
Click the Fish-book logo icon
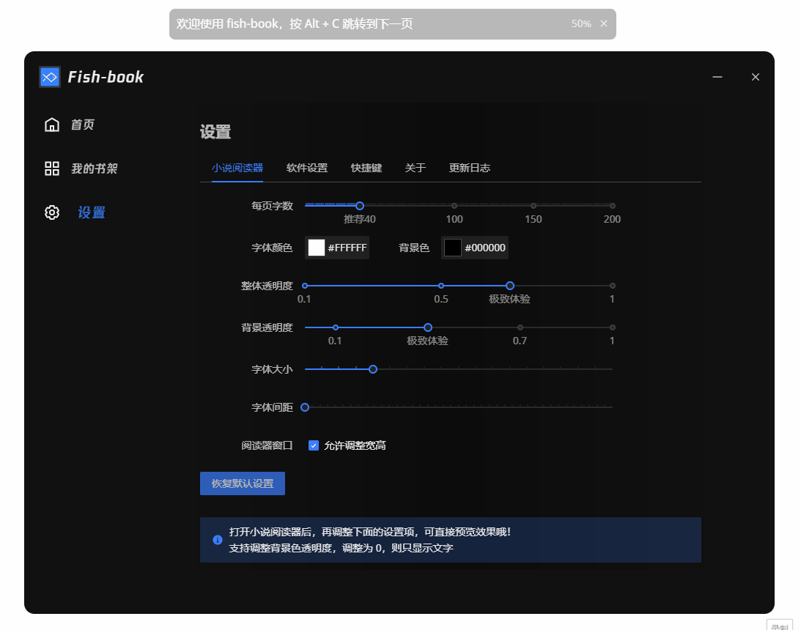49,76
